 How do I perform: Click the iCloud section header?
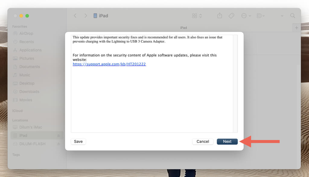pyautogui.click(x=17, y=111)
